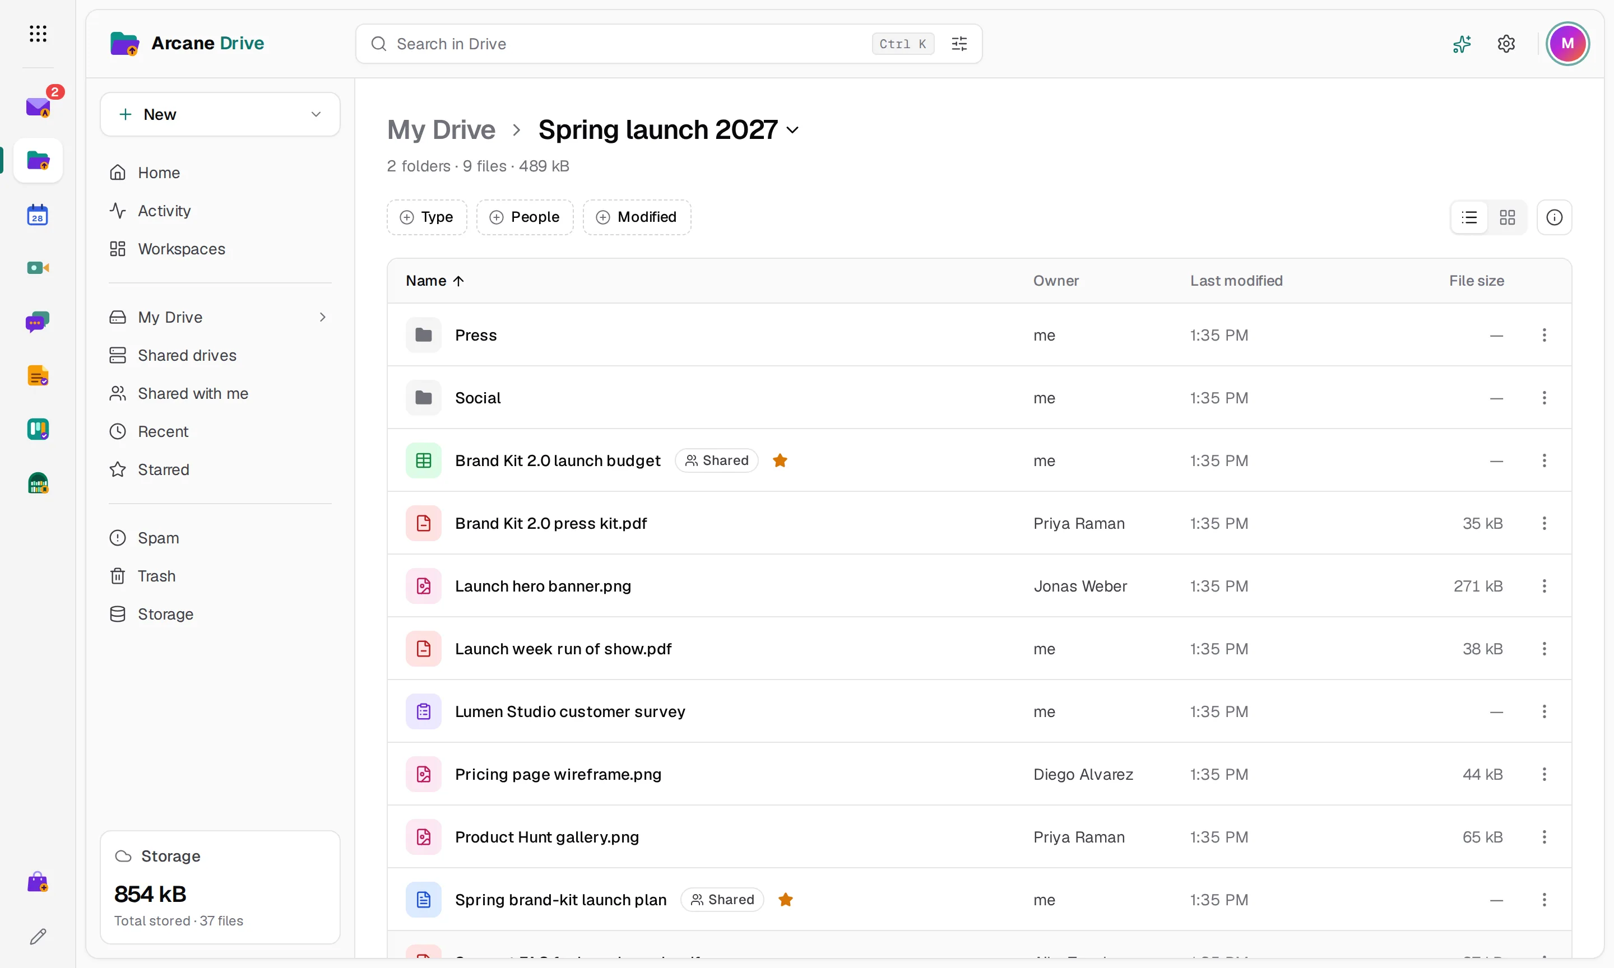Open Spring launch 2027 folder dropdown
The height and width of the screenshot is (968, 1614).
(792, 130)
